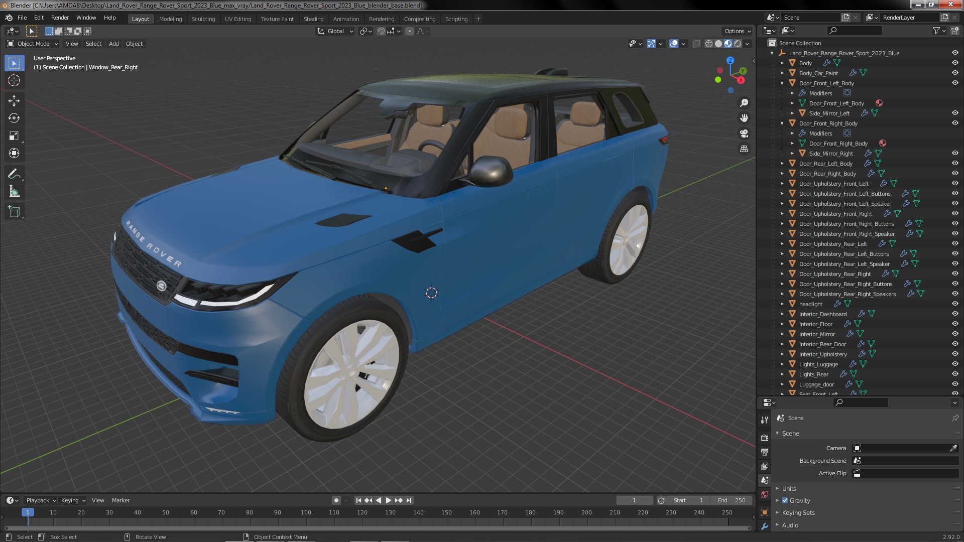Expand the Body_Car_Paint tree item
Screen dimensions: 964x542
(x=782, y=73)
